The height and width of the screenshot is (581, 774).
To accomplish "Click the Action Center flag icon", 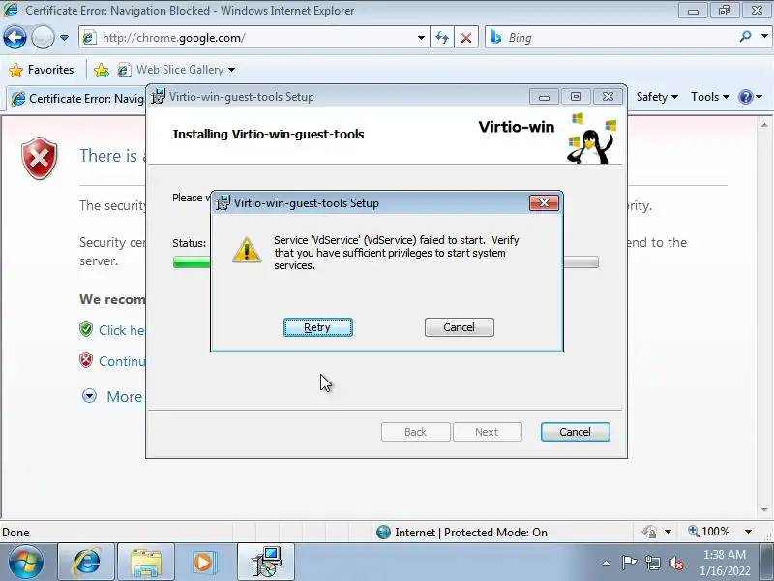I will [x=629, y=563].
